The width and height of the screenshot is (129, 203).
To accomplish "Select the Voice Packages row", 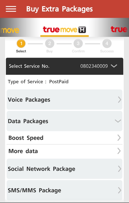I will pos(64,99).
